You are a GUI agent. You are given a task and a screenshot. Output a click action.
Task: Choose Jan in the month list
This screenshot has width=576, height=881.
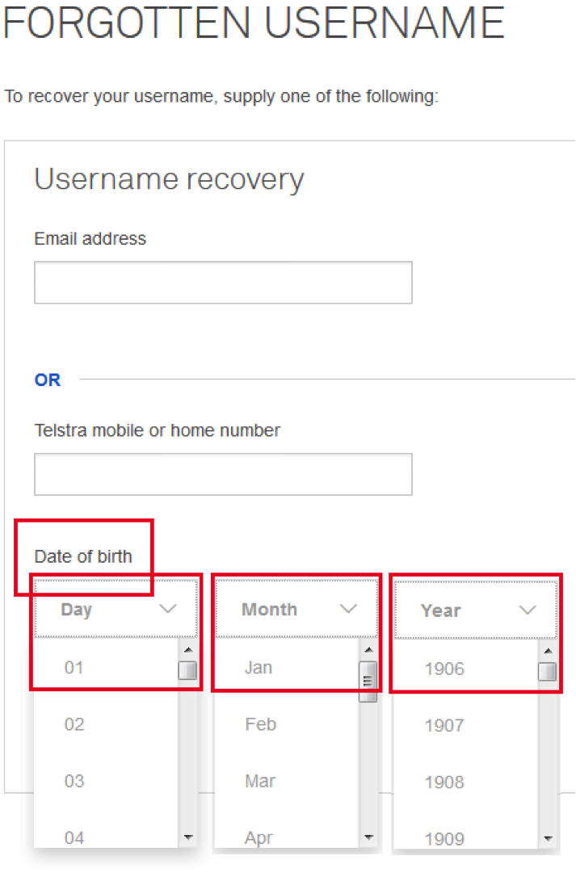click(259, 668)
